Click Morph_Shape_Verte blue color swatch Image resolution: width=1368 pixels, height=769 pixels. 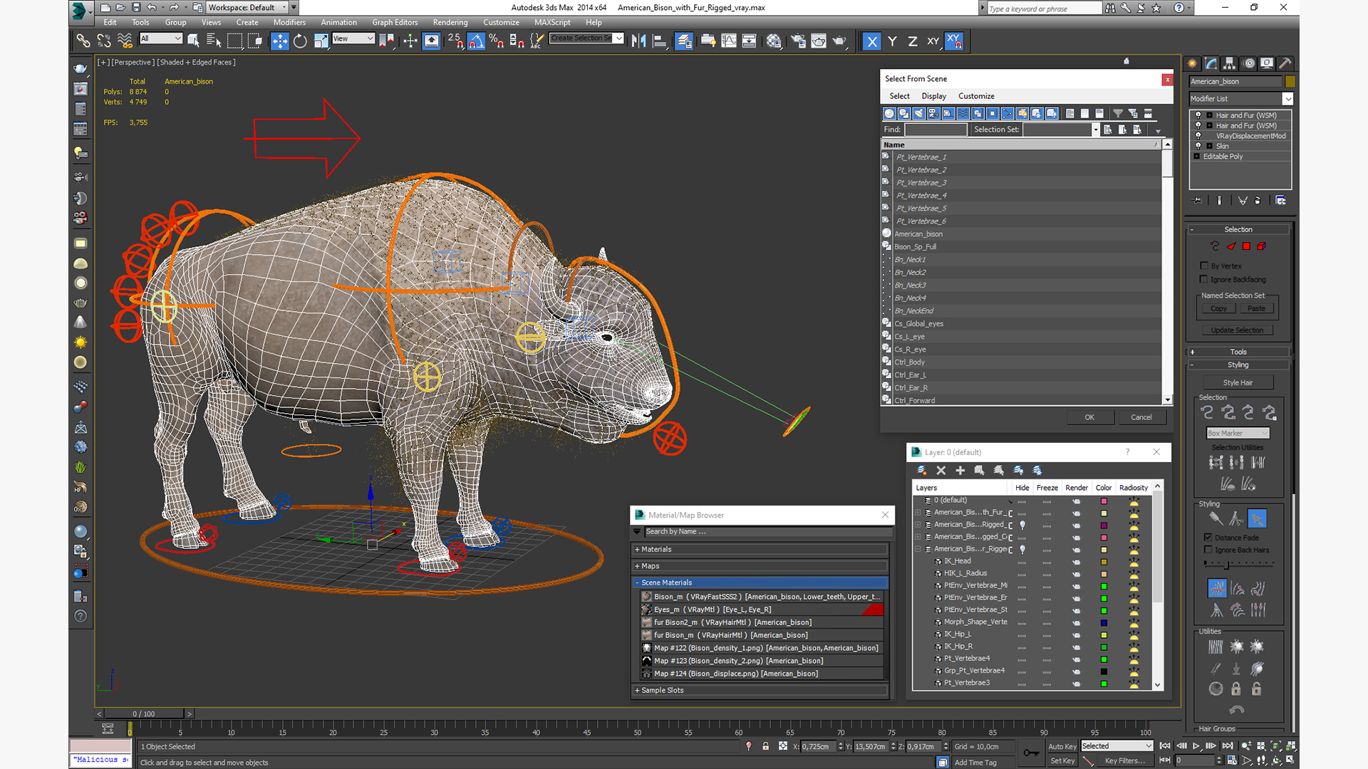coord(1104,623)
